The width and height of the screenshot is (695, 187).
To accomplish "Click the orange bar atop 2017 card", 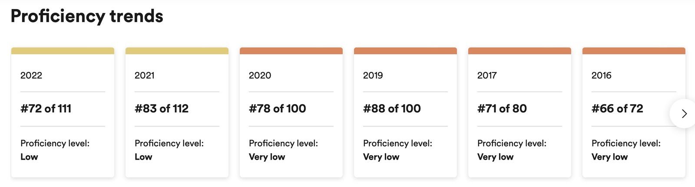I will coord(520,51).
